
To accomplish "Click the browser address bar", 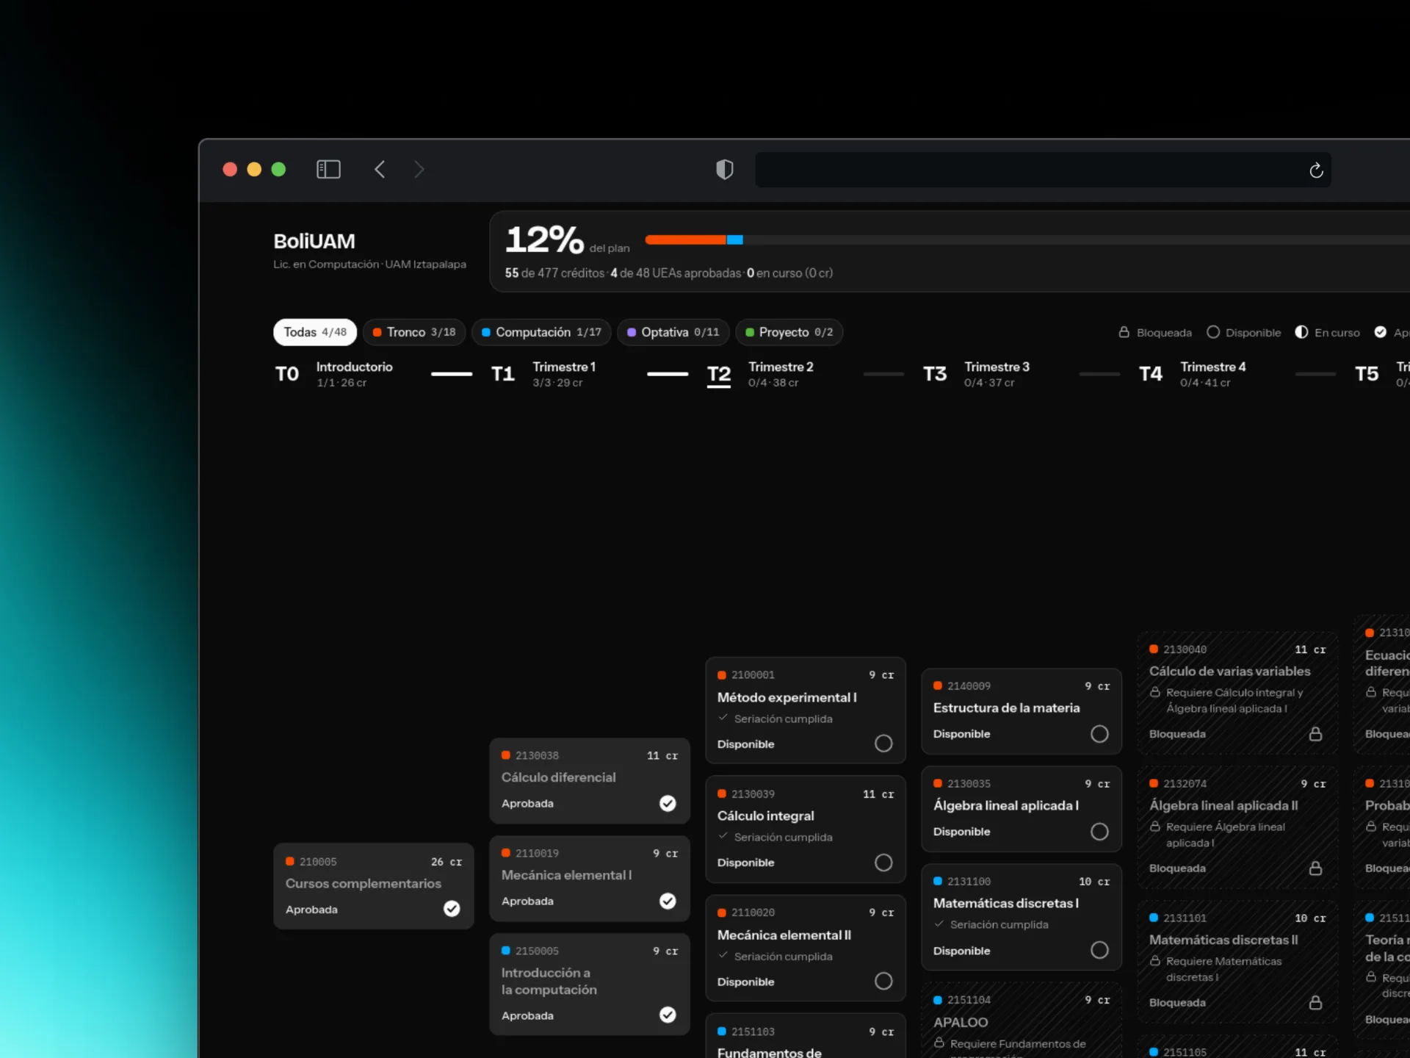I will (x=1043, y=170).
